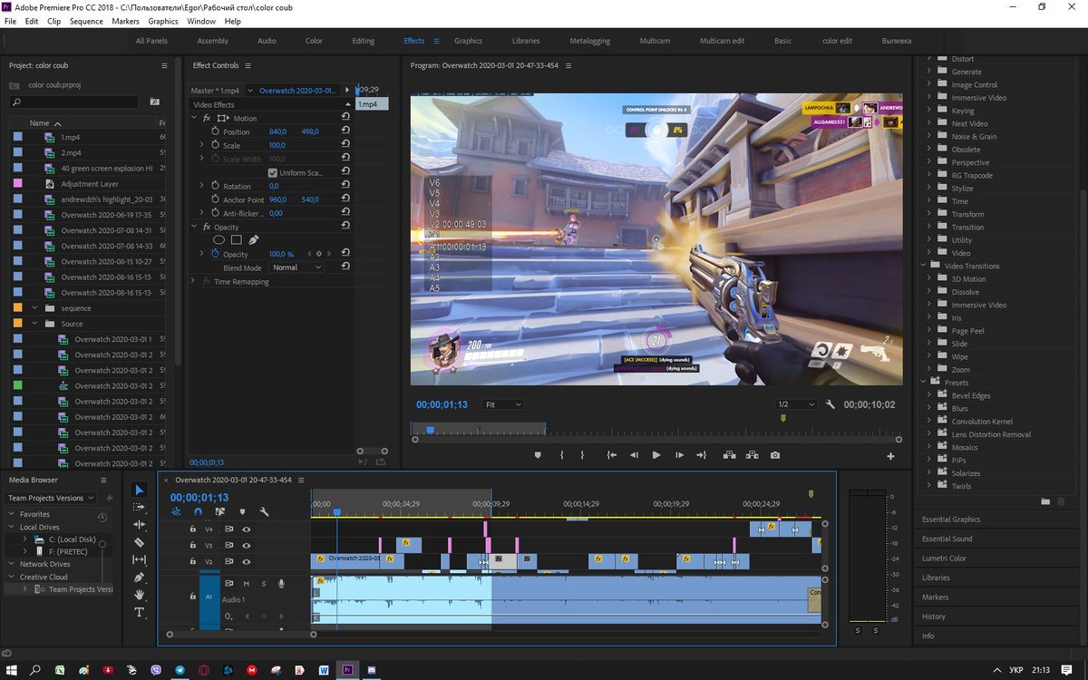Switch to Color workspace tab
The image size is (1088, 680).
314,41
